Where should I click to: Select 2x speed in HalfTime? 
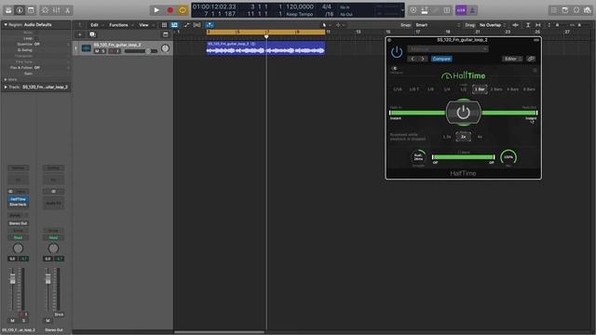(x=463, y=137)
